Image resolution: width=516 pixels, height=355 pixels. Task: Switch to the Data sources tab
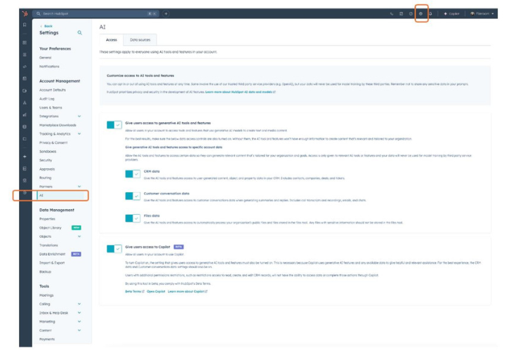pos(139,40)
